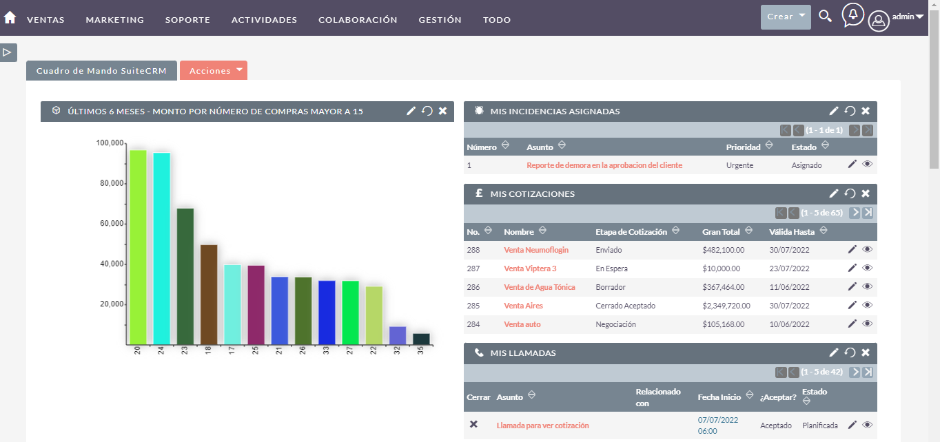Remove the Mis Llamadas dashlet

pyautogui.click(x=866, y=352)
